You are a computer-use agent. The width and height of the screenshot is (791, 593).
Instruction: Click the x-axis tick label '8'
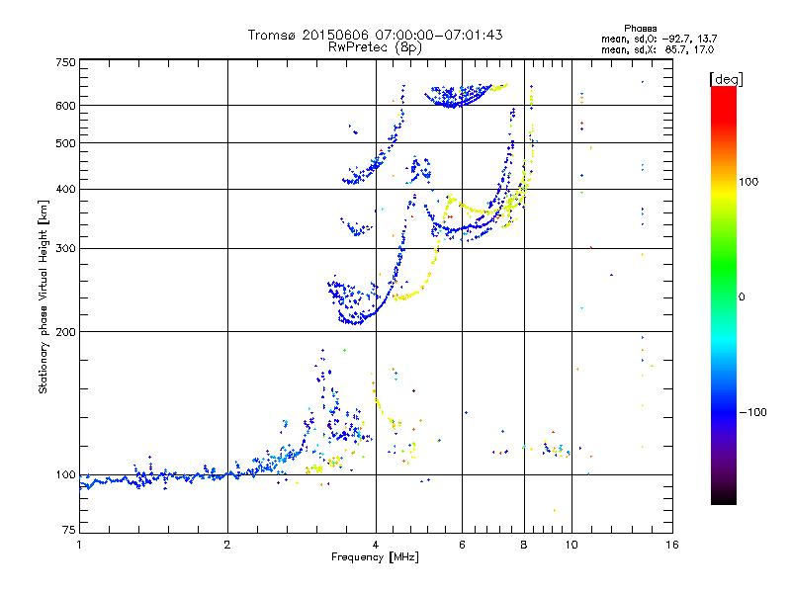pyautogui.click(x=524, y=545)
